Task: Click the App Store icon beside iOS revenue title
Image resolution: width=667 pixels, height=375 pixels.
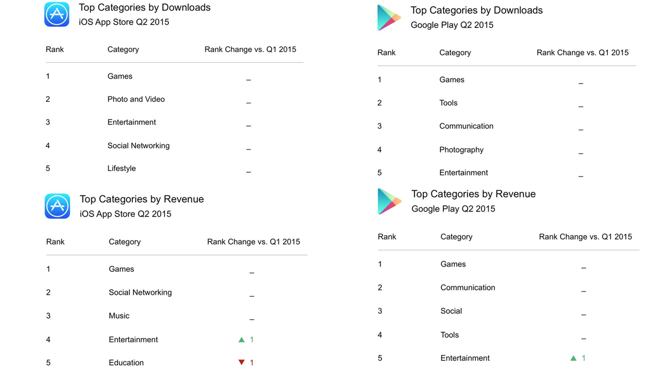Action: 57,206
